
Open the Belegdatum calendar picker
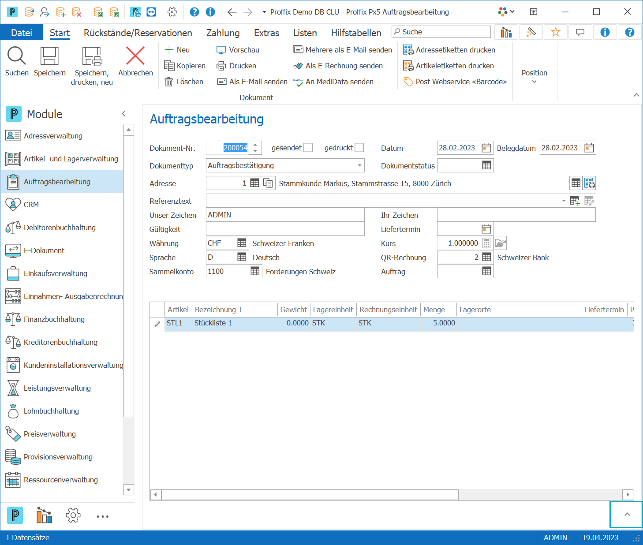coord(589,148)
